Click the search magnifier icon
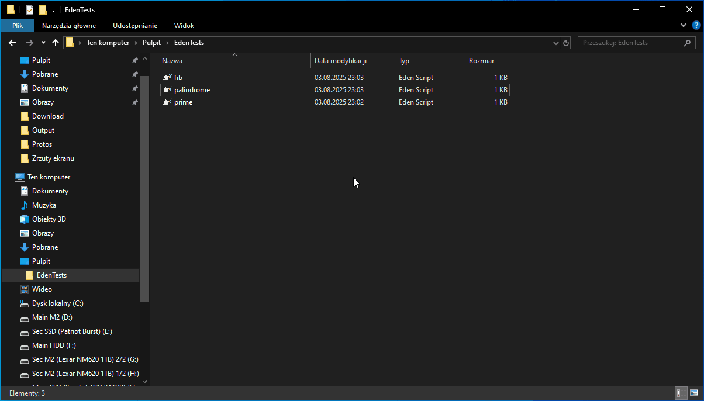Viewport: 704px width, 401px height. (688, 43)
